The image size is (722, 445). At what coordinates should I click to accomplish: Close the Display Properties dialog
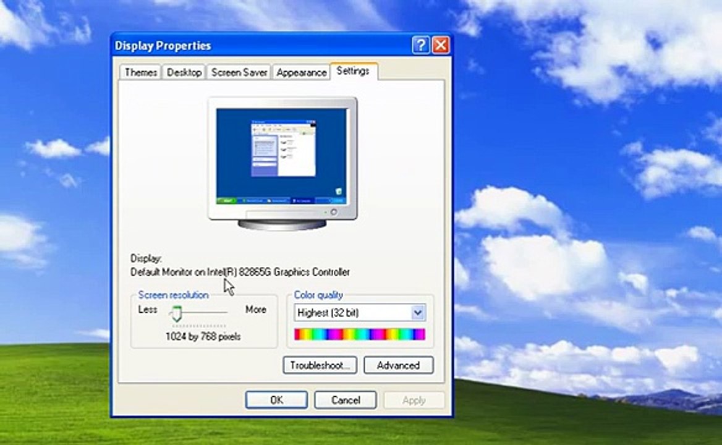[441, 45]
